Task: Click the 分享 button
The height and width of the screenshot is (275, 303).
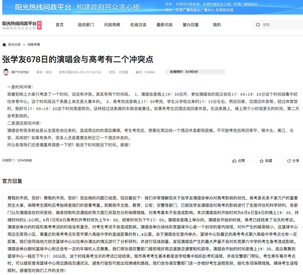Action: pos(292,161)
